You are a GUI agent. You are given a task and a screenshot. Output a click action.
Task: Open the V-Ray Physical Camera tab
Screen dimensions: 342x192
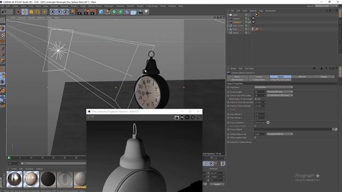point(281,79)
